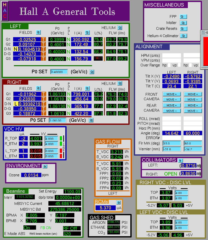The image size is (208, 240).
Task: Click the R_BTM green HV status indicator
Action: tap(61, 144)
